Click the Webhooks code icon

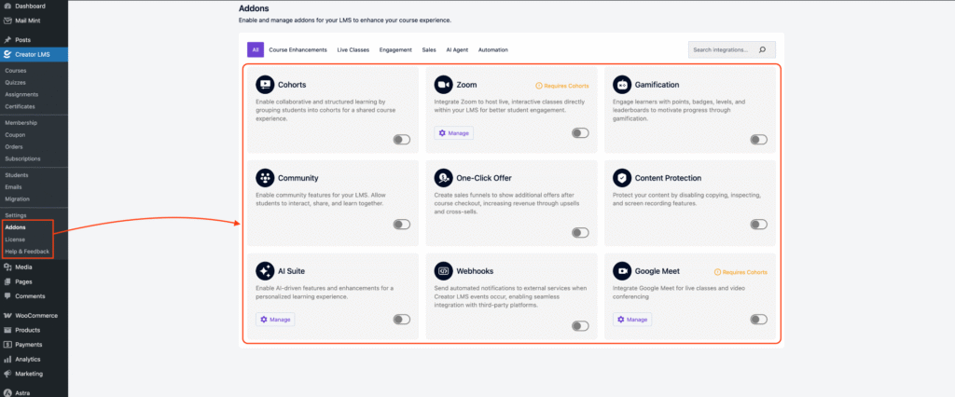pyautogui.click(x=443, y=271)
